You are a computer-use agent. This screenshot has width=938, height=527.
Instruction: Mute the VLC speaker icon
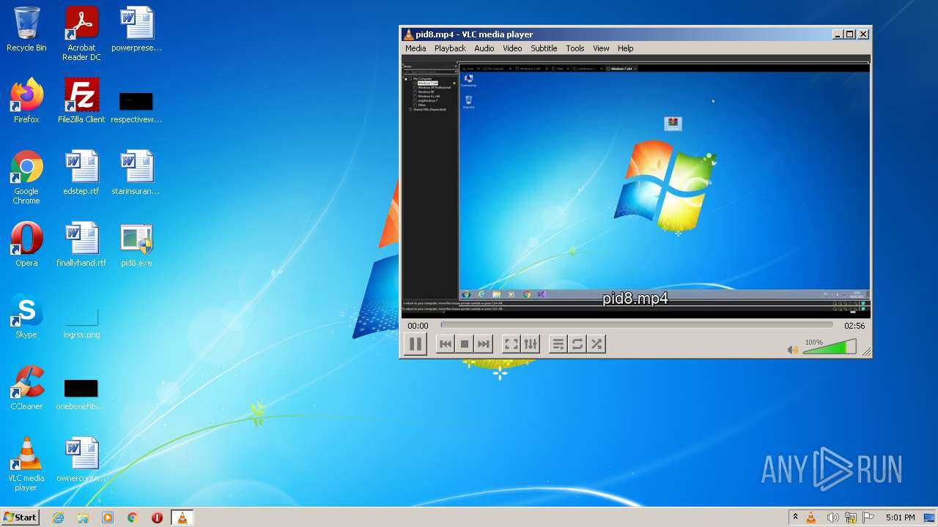[x=792, y=350]
